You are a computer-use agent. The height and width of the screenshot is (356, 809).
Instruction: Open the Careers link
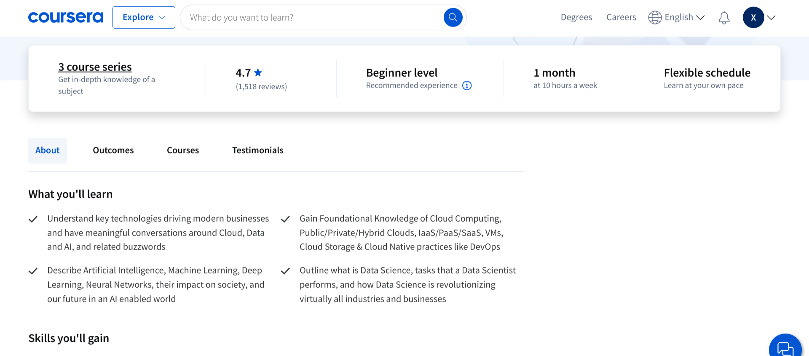(x=621, y=17)
